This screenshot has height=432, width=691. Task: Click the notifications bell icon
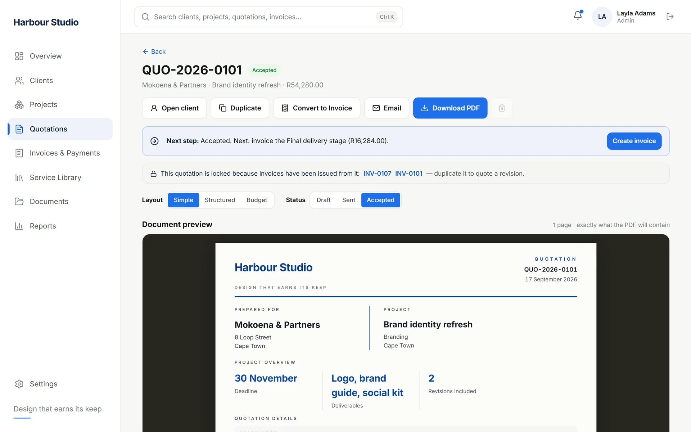pos(578,15)
